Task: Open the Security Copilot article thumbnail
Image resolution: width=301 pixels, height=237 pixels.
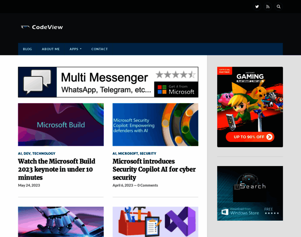Action: pyautogui.click(x=155, y=125)
